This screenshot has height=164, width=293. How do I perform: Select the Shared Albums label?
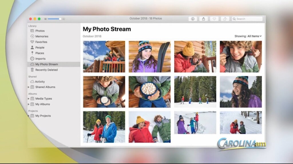[x=45, y=87]
